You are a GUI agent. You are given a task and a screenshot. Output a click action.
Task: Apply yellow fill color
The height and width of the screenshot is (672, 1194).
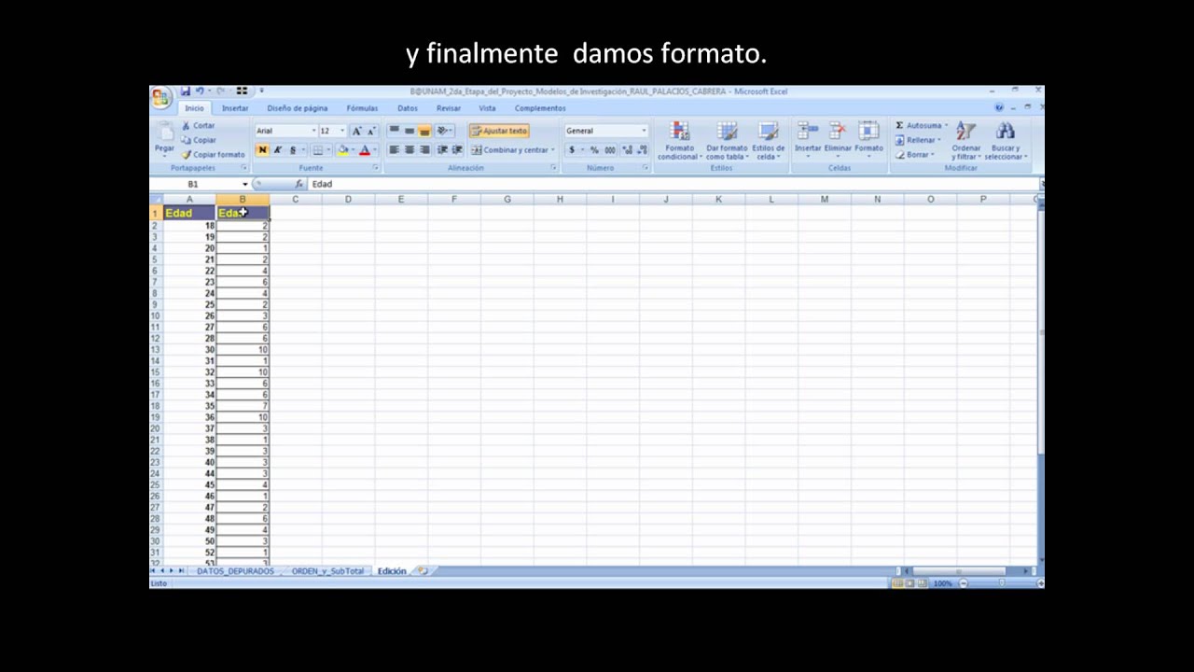pyautogui.click(x=342, y=150)
